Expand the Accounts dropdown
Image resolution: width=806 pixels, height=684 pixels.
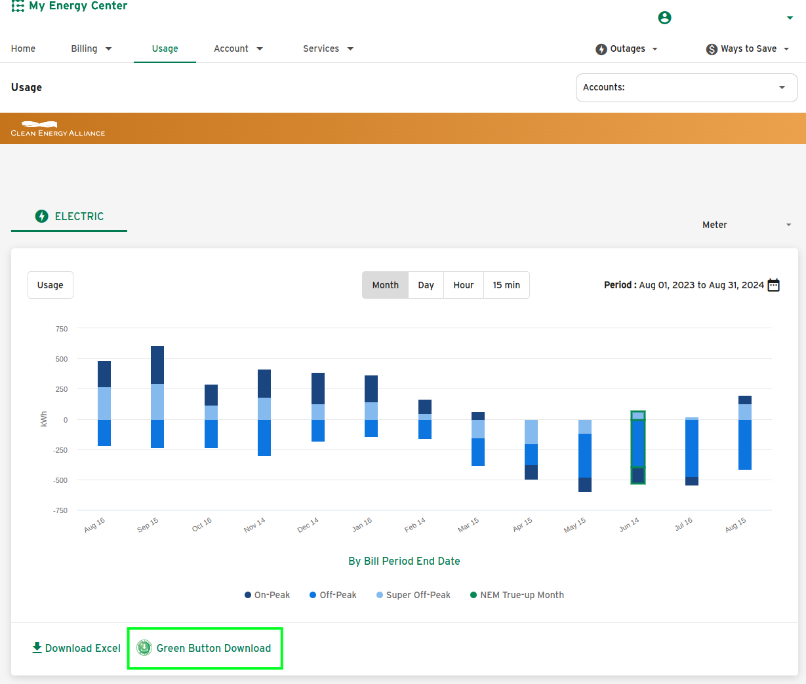[687, 88]
